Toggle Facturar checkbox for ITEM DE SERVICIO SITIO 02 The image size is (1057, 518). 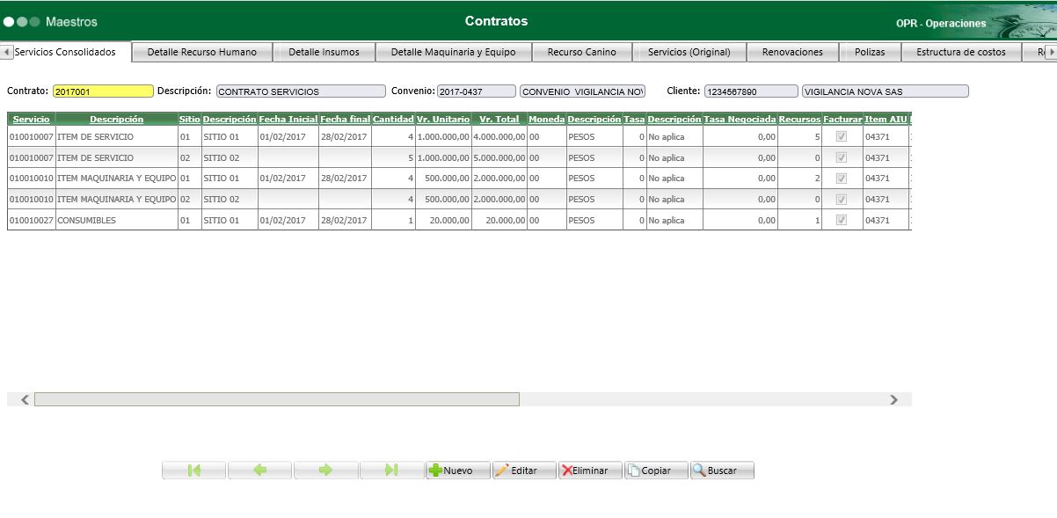(x=842, y=157)
